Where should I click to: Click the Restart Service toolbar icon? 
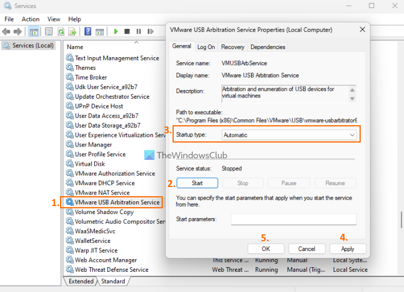click(x=151, y=31)
